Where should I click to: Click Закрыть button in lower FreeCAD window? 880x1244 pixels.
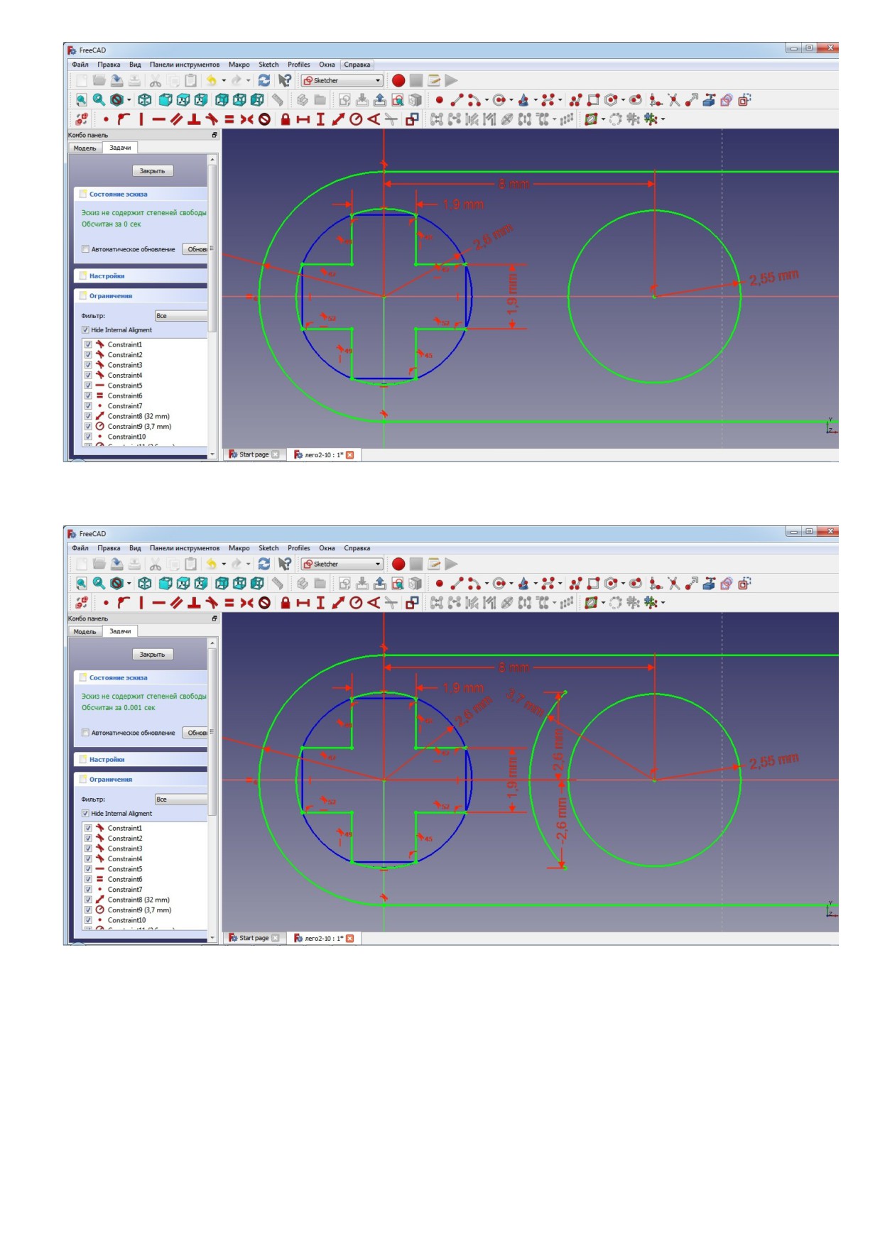tap(152, 655)
